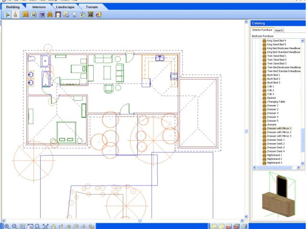Viewport: 306px width, 229px height.
Task: Select Bassinet in the Bedroom Furniture list
Action: (x=272, y=98)
